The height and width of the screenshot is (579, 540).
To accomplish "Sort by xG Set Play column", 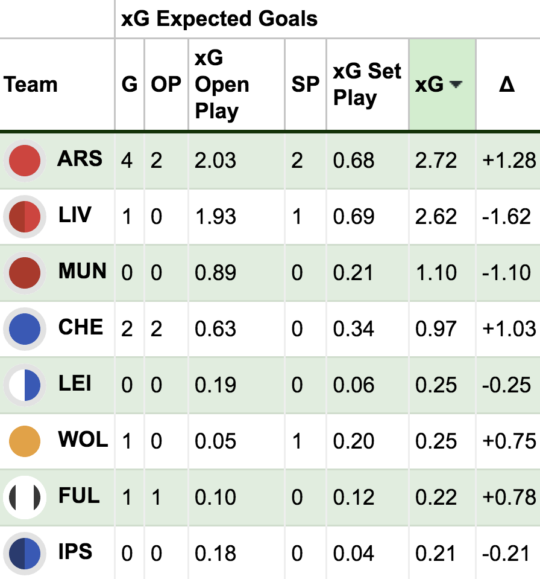I will tap(366, 85).
